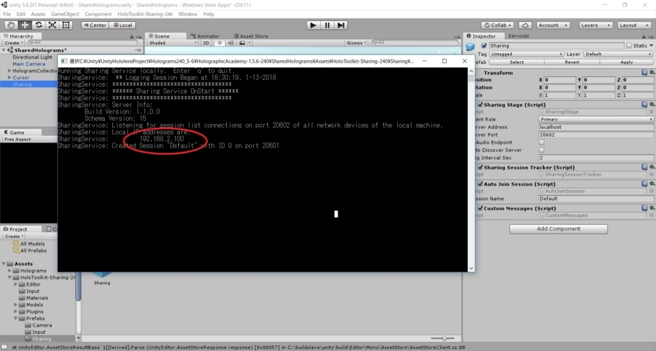Open the Cloud services icon
This screenshot has height=351, width=656.
pyautogui.click(x=525, y=25)
